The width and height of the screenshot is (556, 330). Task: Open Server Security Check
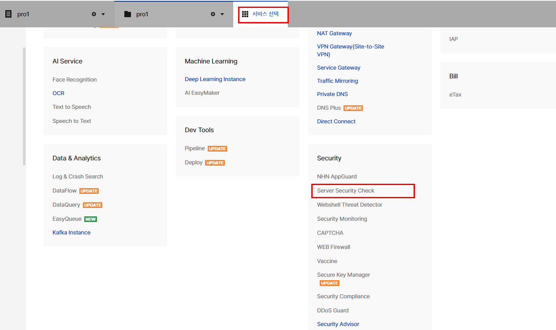pyautogui.click(x=346, y=191)
